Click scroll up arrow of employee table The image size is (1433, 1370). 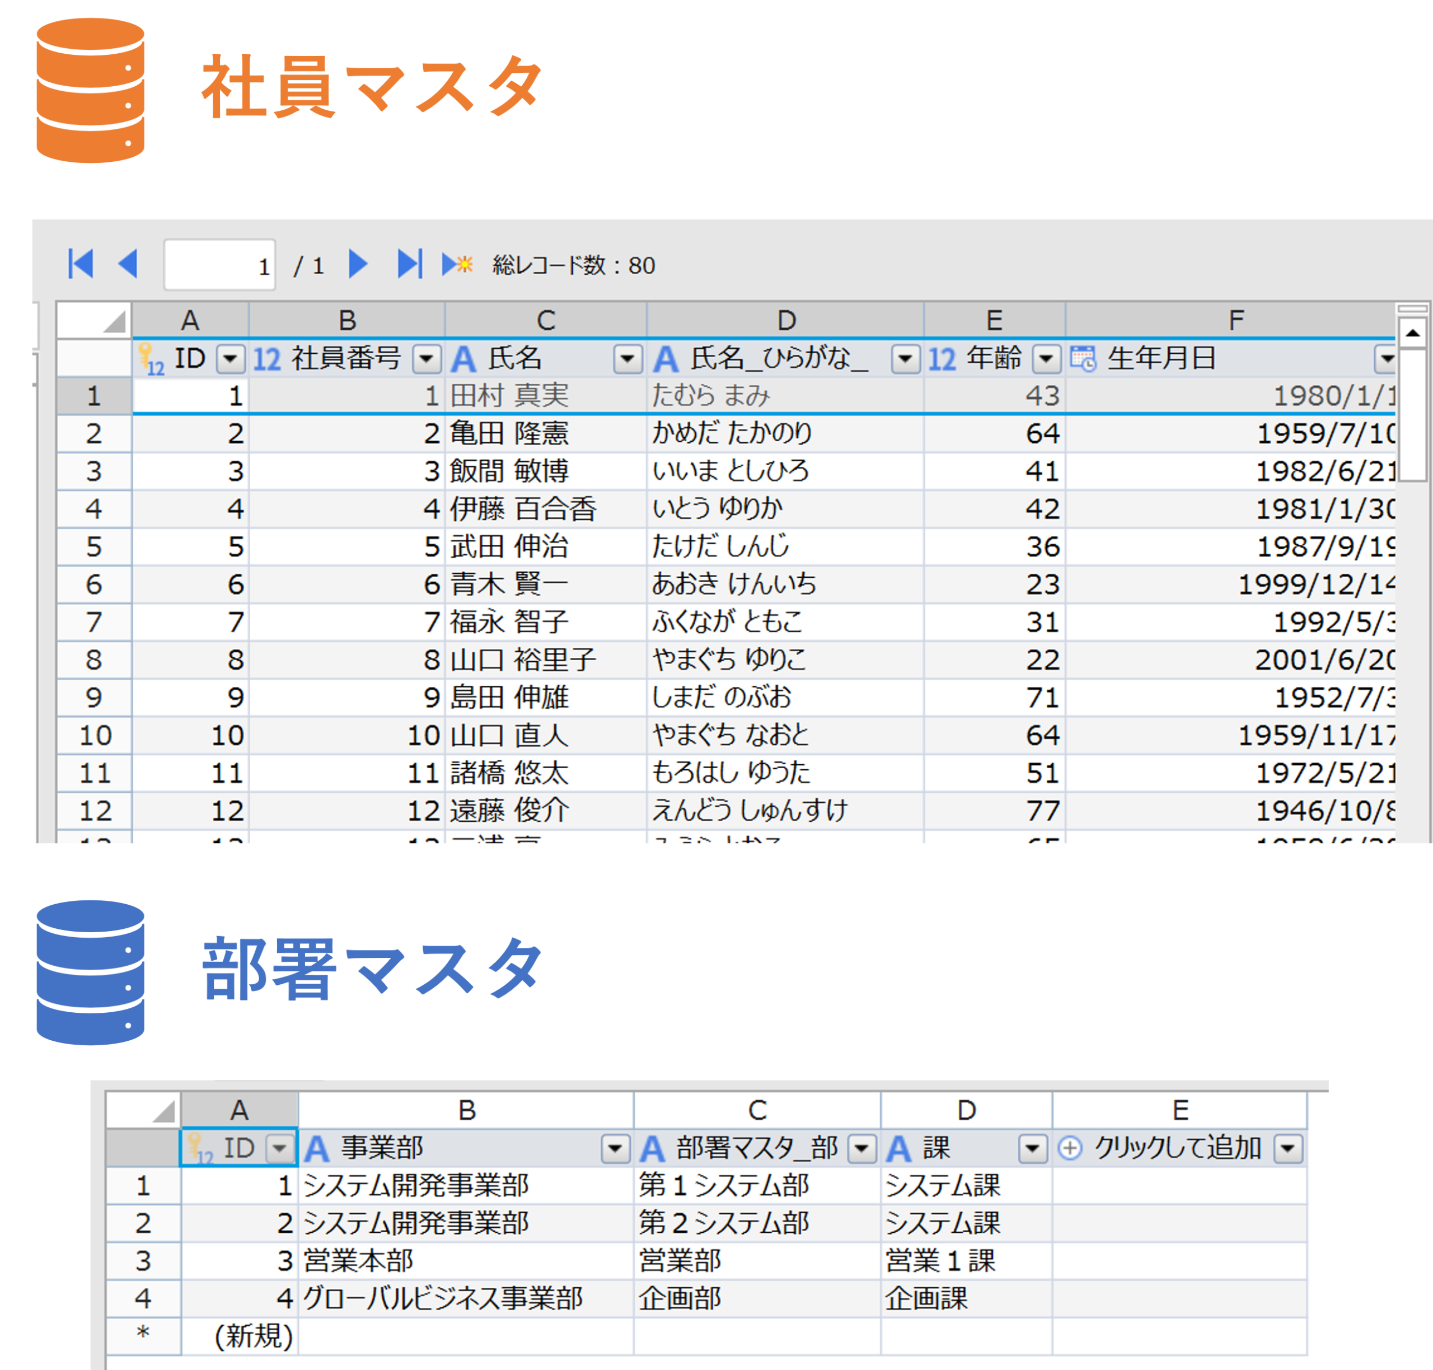tap(1412, 333)
